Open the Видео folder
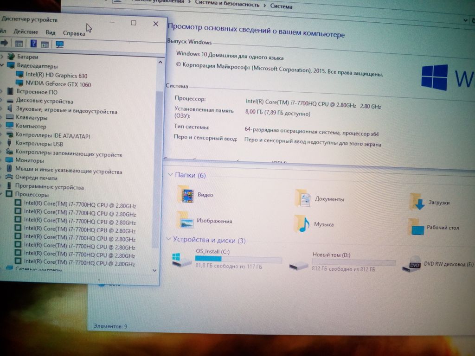475x356 pixels. point(188,195)
